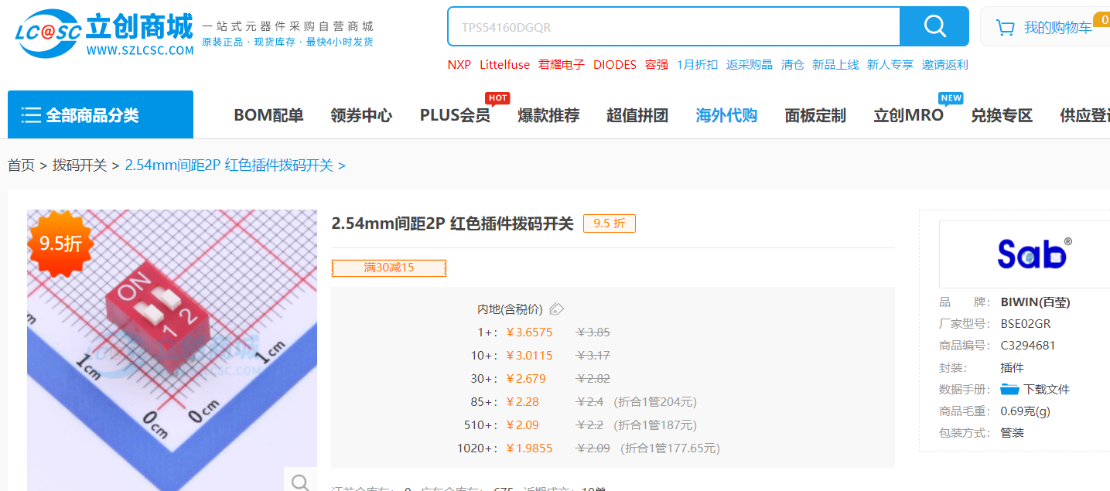Click 折合1管204元 note

(x=655, y=402)
